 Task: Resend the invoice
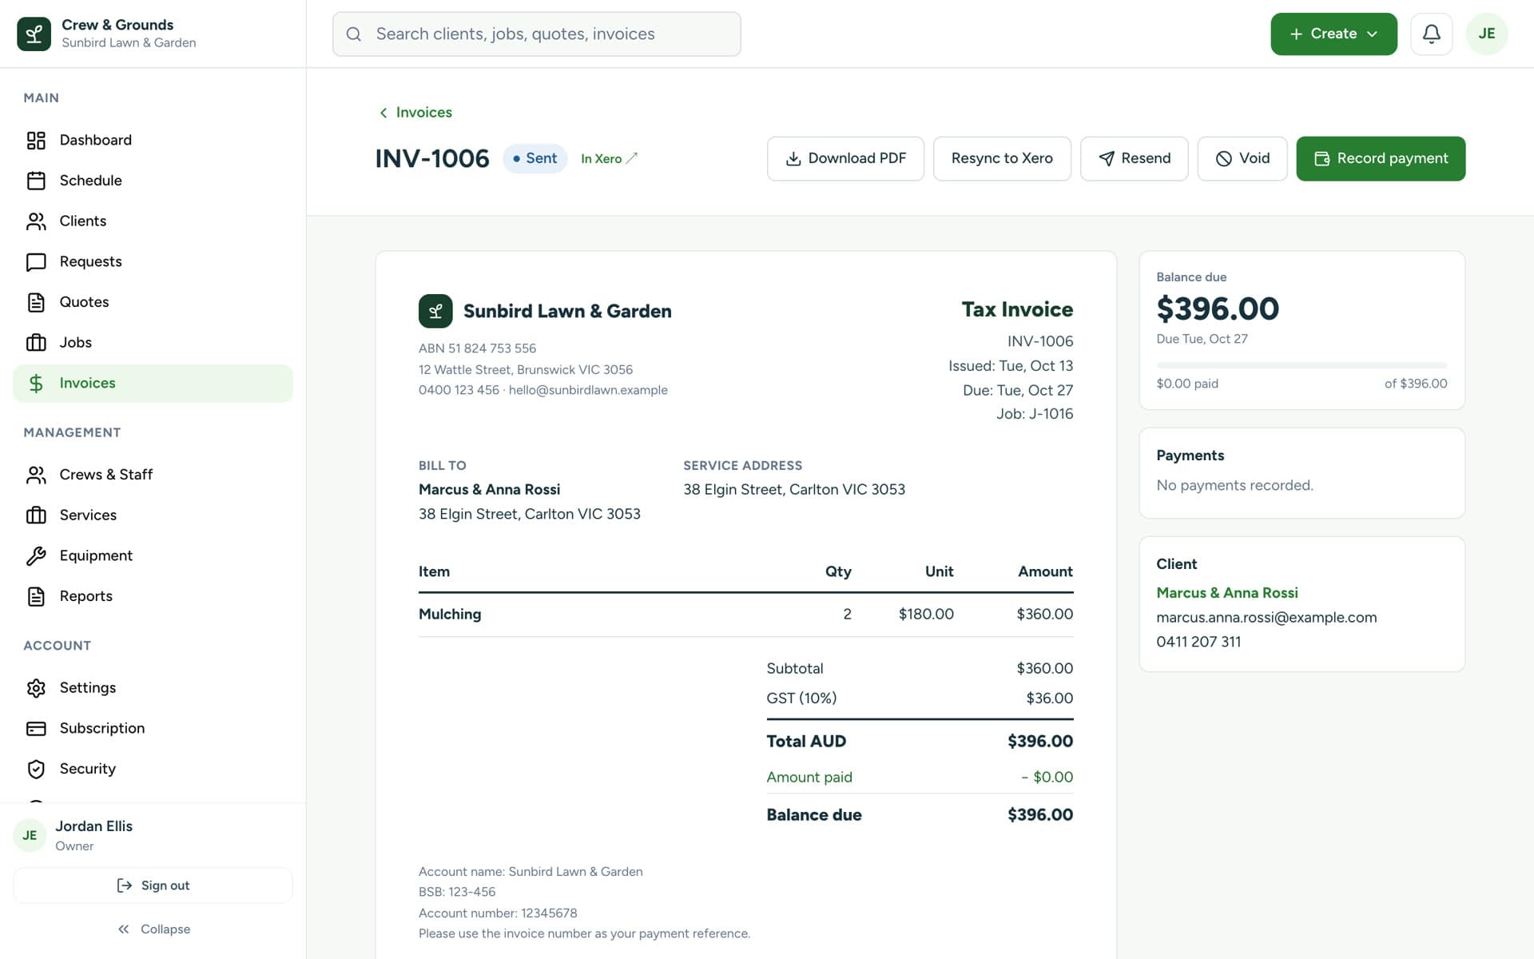coord(1134,158)
